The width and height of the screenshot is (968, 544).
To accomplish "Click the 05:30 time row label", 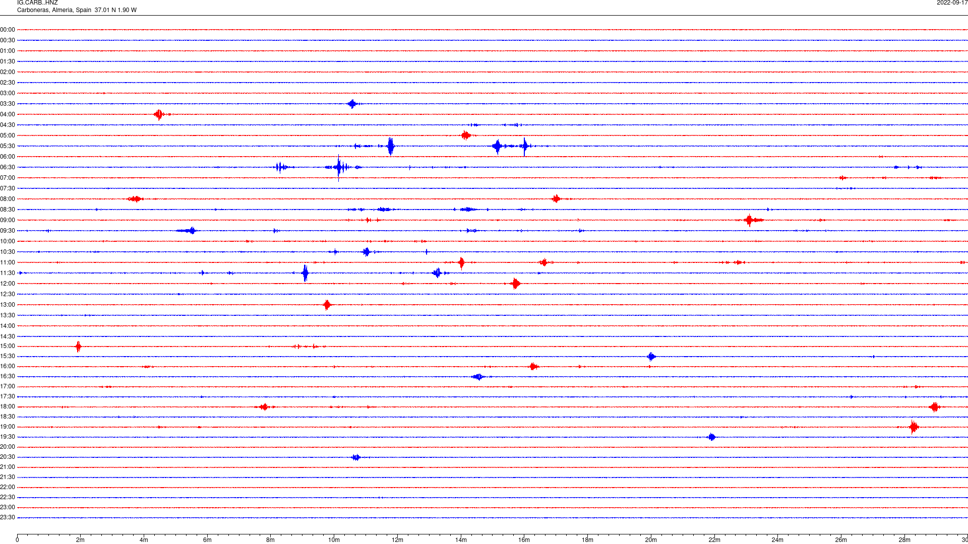I will pyautogui.click(x=8, y=146).
